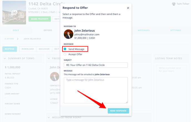Viewport: 191px width, 122px height.
Task: Click the message text area
Action: pos(96,90)
